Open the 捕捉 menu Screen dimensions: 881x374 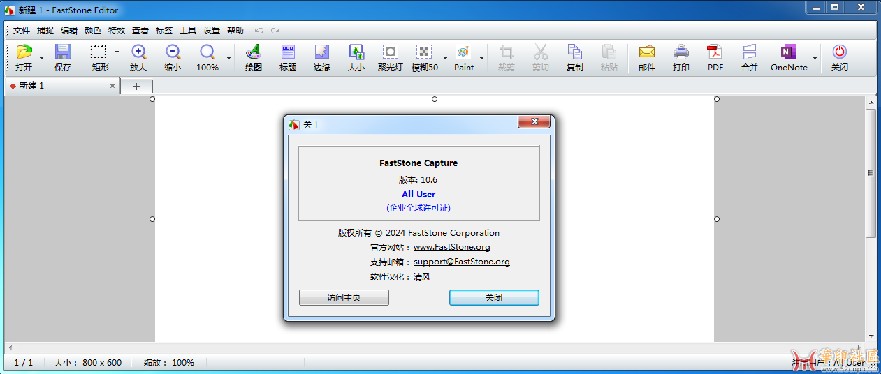(45, 31)
